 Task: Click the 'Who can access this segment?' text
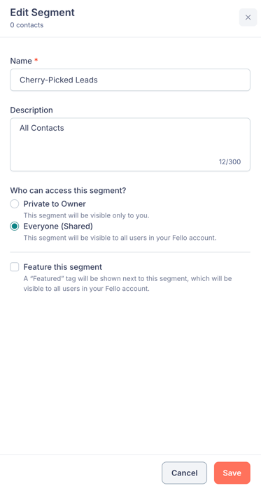pyautogui.click(x=68, y=190)
